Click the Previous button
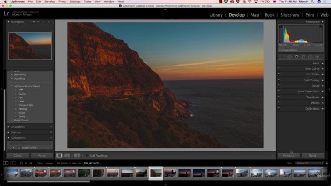This screenshot has width=331, height=186. [x=289, y=156]
